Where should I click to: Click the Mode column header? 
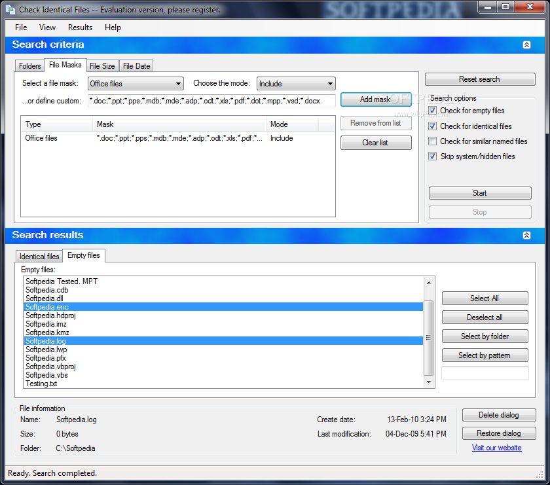tap(292, 124)
